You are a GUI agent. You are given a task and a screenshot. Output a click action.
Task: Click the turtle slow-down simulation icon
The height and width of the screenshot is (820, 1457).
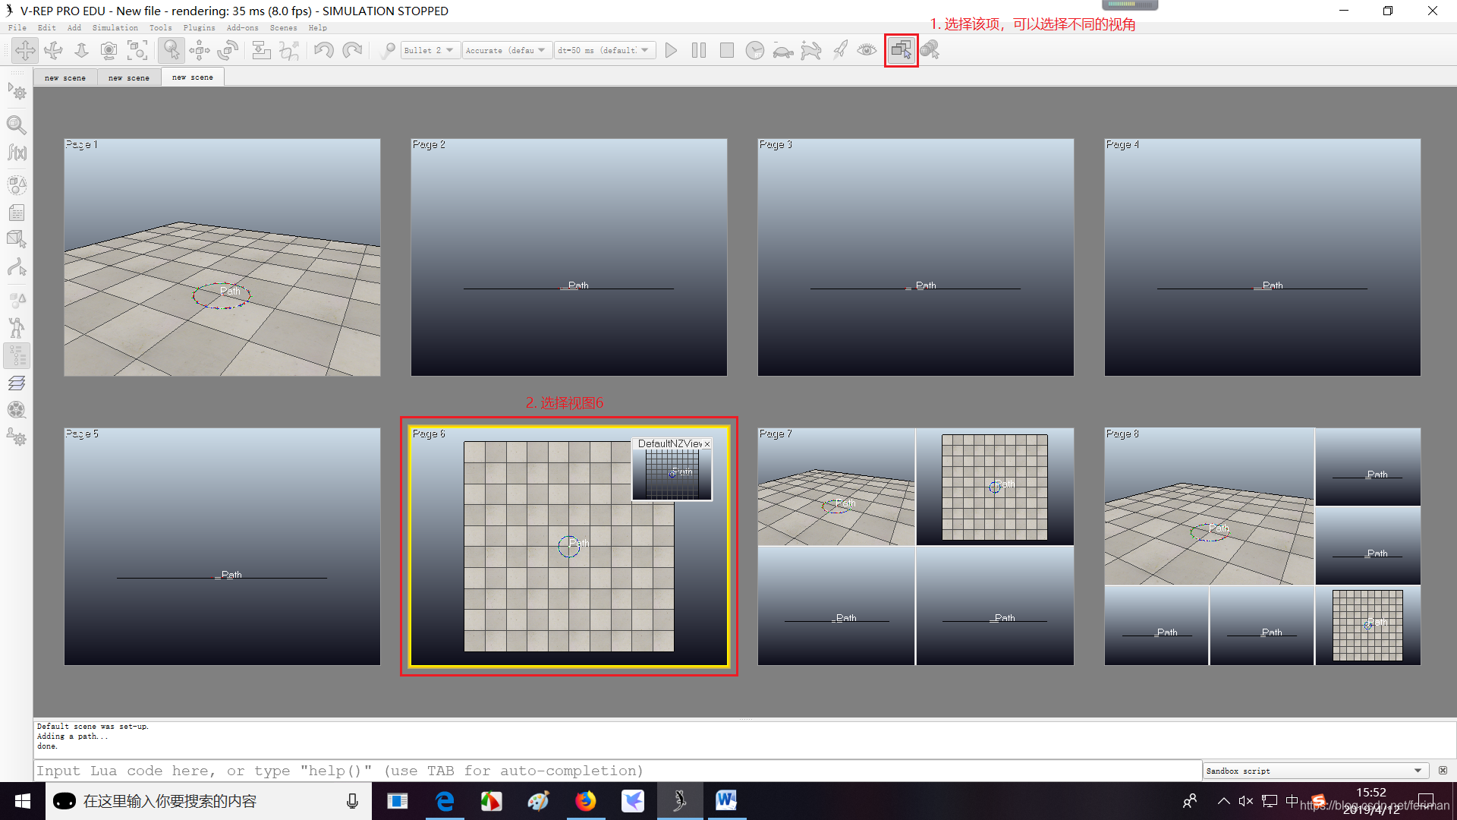click(x=783, y=50)
